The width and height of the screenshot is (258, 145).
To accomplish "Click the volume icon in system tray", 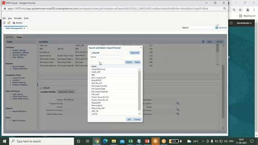I will (x=226, y=141).
